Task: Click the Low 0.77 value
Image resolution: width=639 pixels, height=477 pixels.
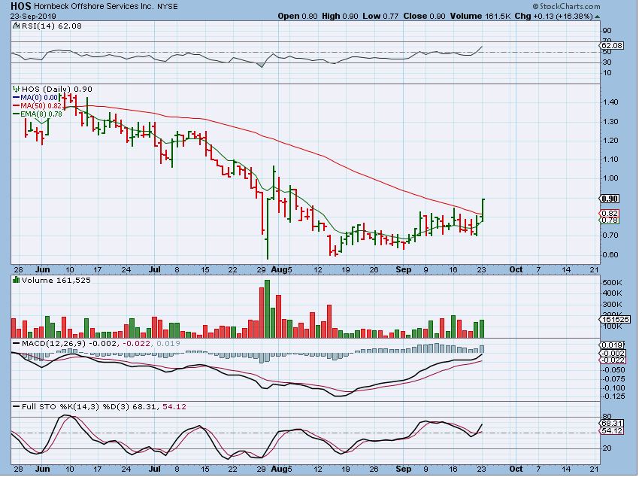Action: 380,17
